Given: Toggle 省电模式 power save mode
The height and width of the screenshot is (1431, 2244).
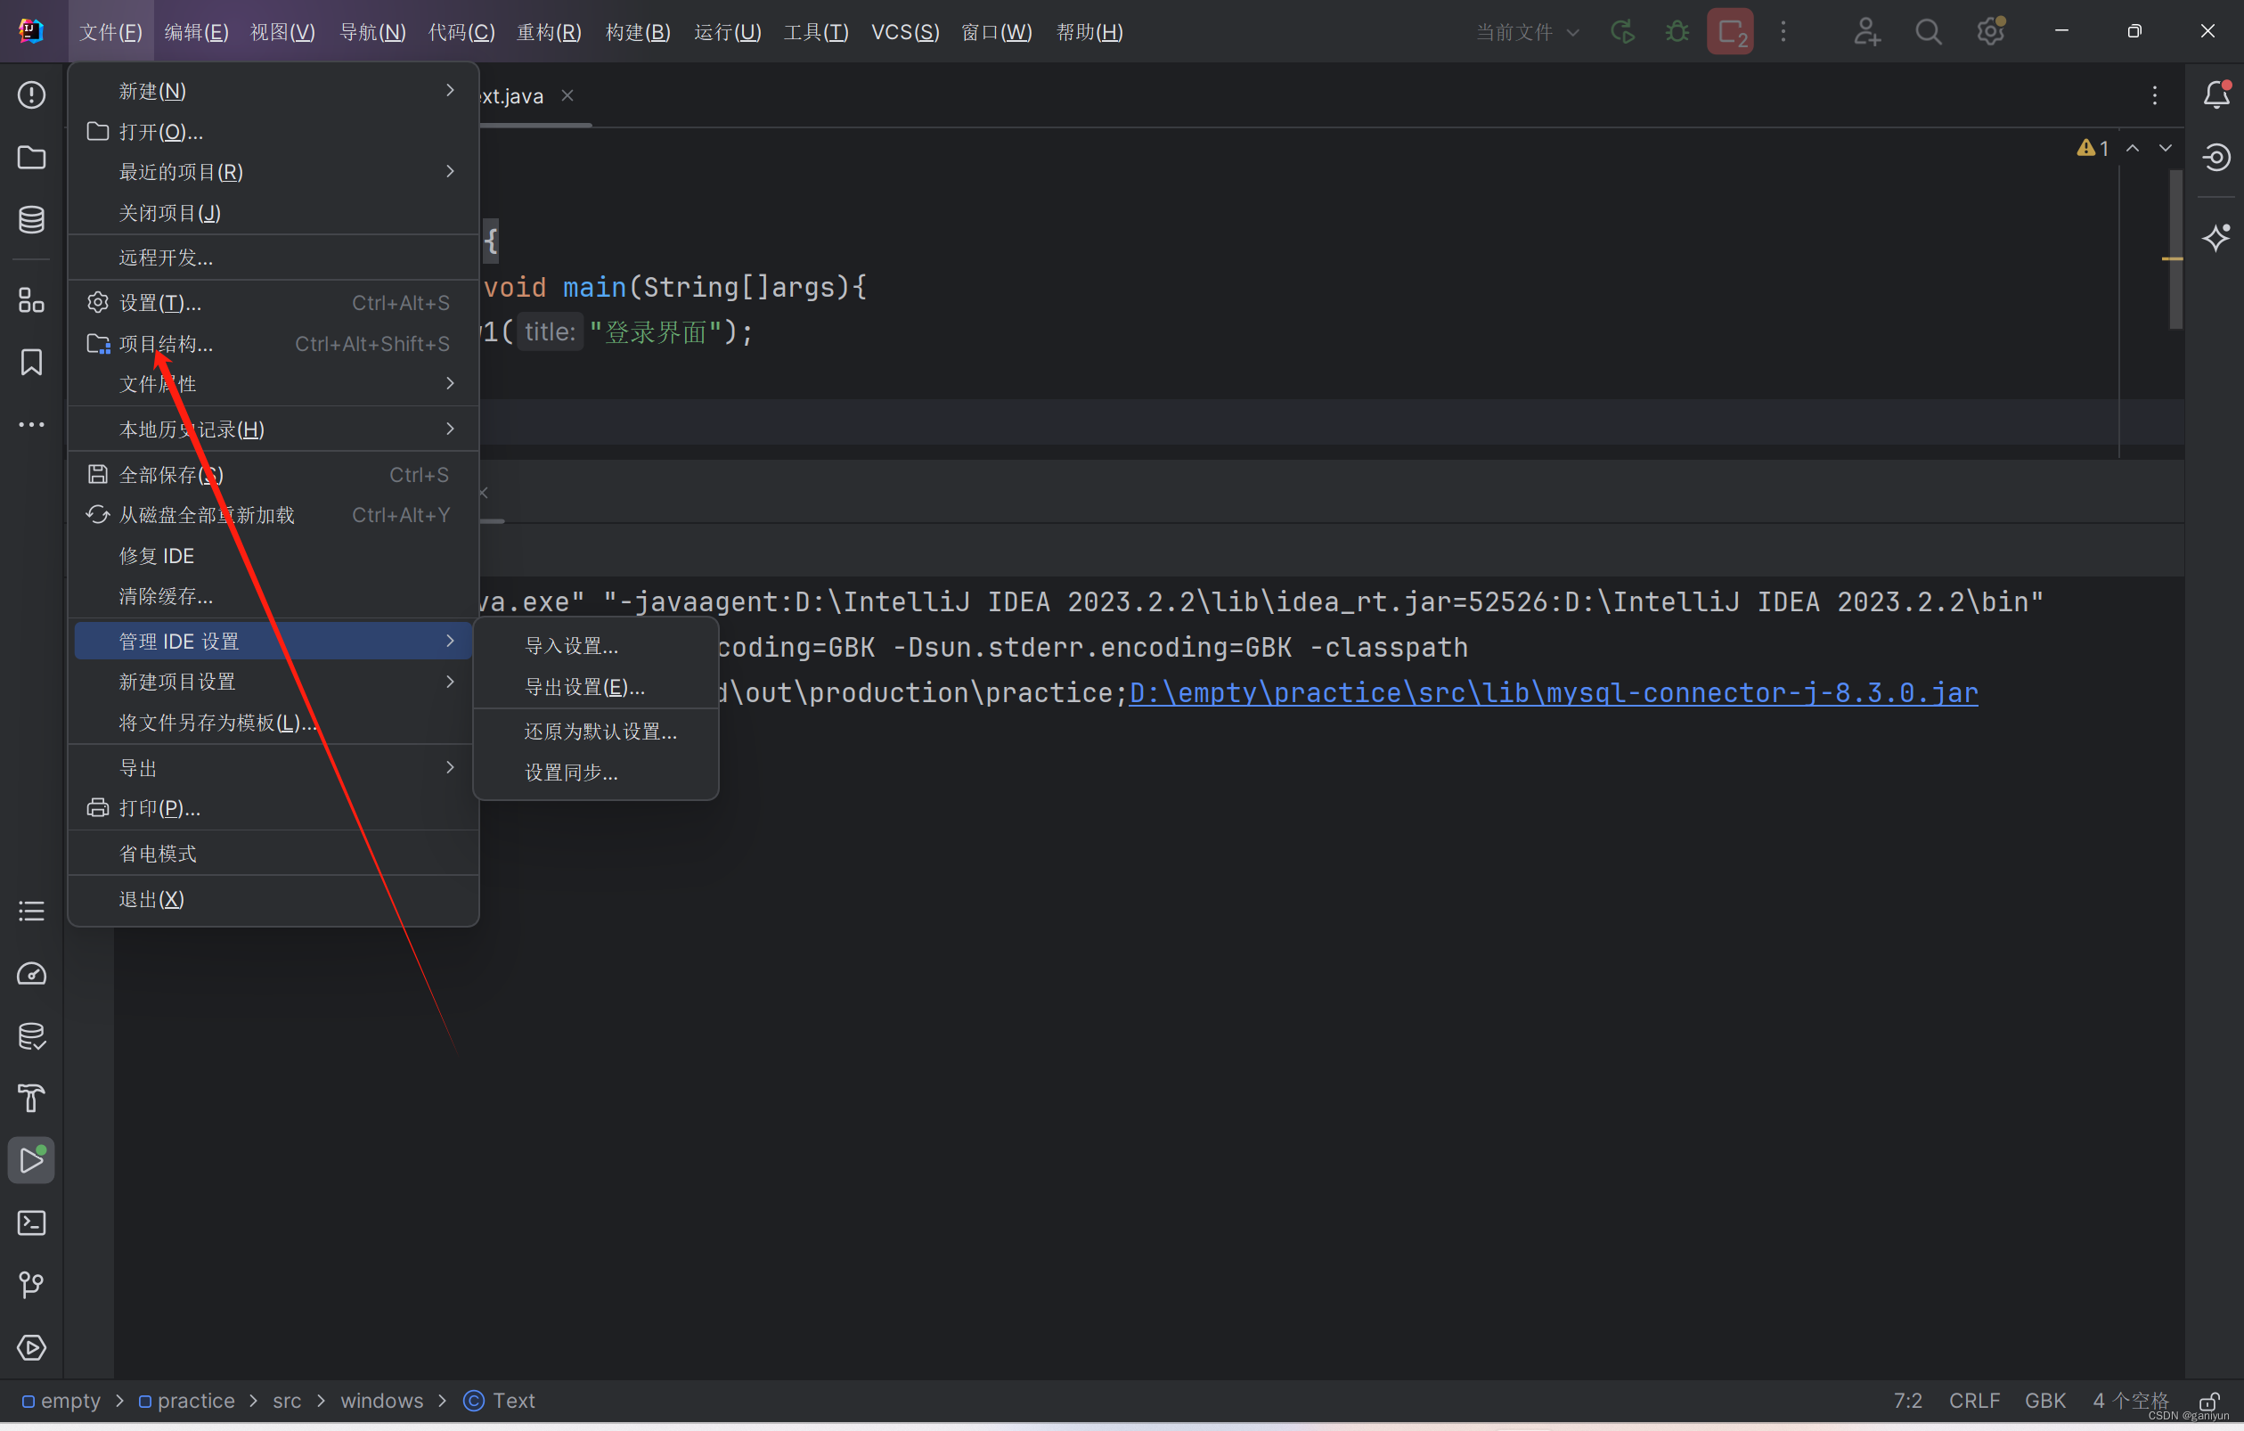Looking at the screenshot, I should click(x=158, y=853).
